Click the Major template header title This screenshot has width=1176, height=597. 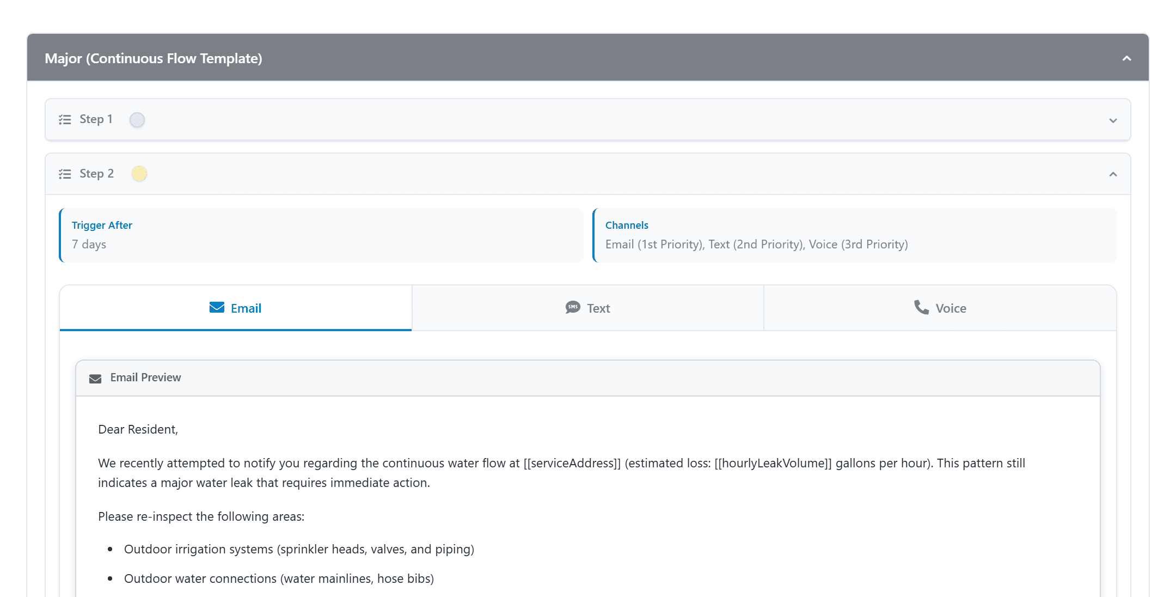coord(154,58)
